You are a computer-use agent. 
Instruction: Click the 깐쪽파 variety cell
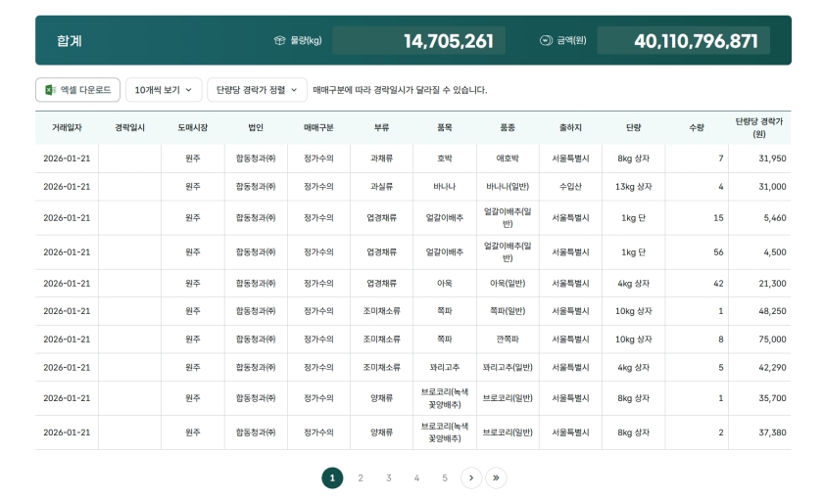[508, 340]
